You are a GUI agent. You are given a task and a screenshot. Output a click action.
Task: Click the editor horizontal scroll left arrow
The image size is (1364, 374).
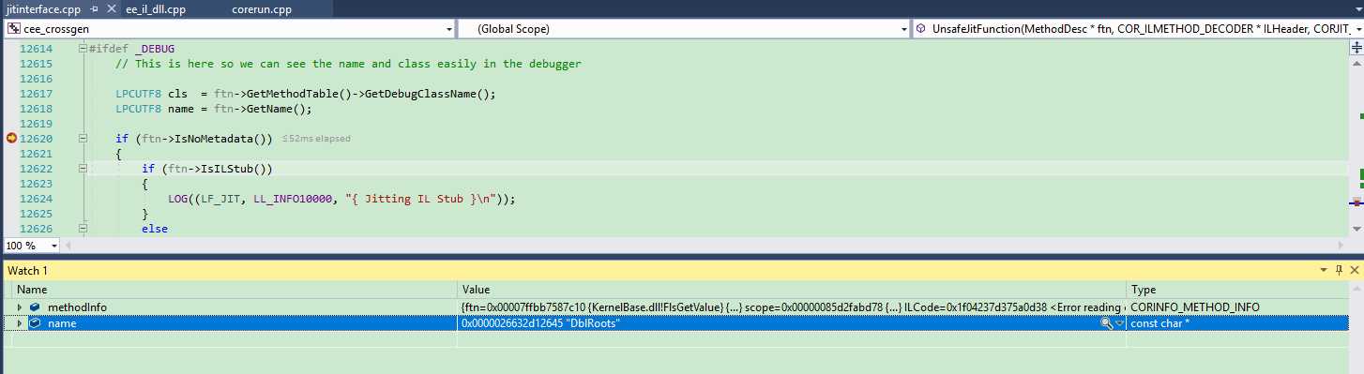point(69,245)
